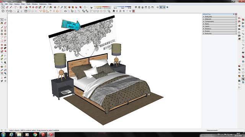The width and height of the screenshot is (245, 137).
Task: Select the Polygon tool
Action: pos(5,34)
